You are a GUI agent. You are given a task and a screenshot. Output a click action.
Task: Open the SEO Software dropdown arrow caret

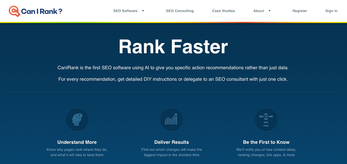point(143,11)
